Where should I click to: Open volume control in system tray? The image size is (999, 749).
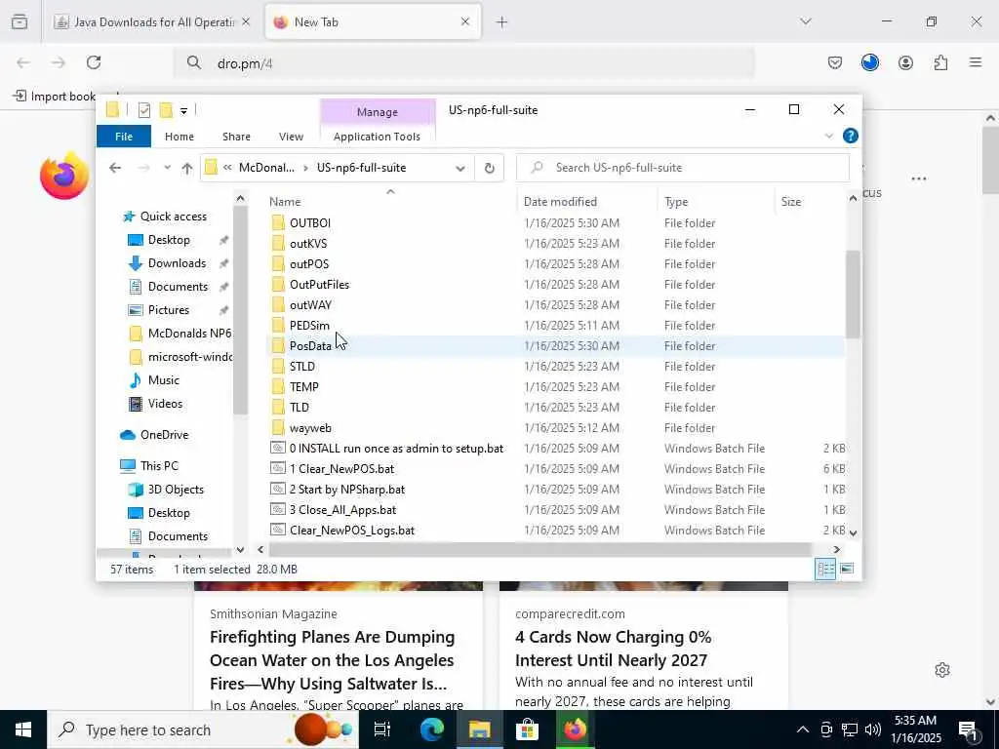point(873,729)
